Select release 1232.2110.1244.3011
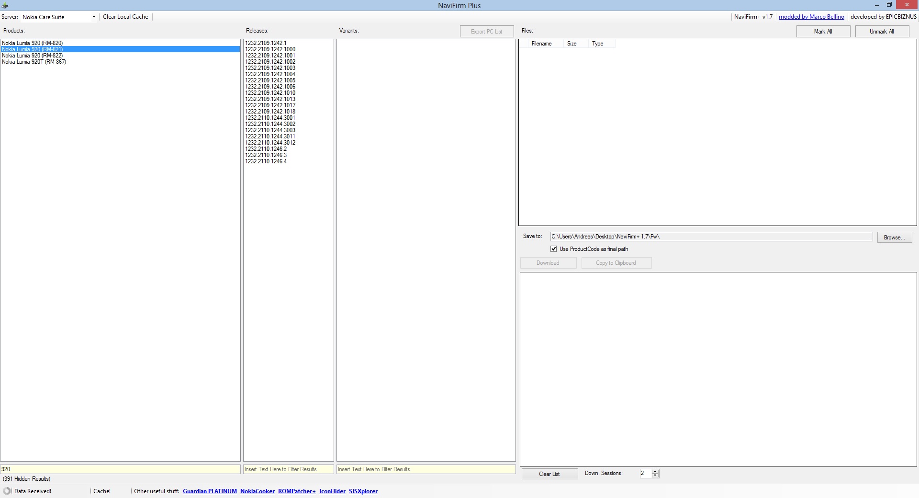Viewport: 919px width, 498px height. tap(289, 136)
